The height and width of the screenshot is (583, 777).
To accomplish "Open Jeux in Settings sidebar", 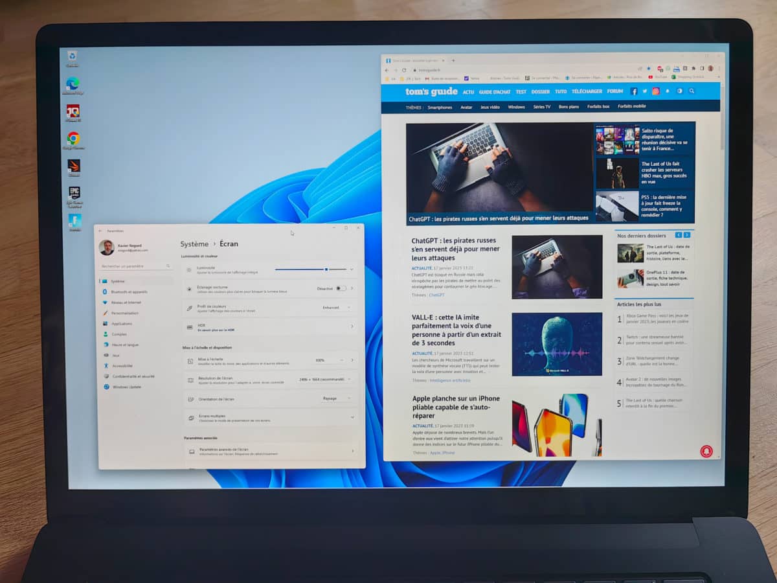I will pyautogui.click(x=138, y=355).
